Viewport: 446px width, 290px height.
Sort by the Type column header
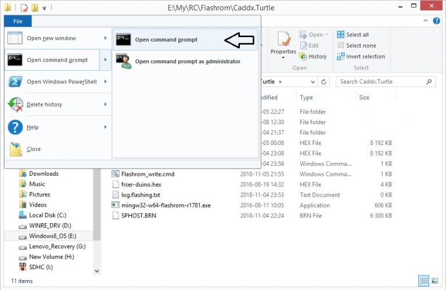point(307,97)
